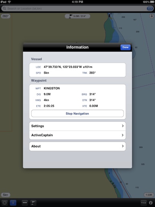Select the ruler measure tool icon
This screenshot has height=207, width=155.
tap(25, 203)
